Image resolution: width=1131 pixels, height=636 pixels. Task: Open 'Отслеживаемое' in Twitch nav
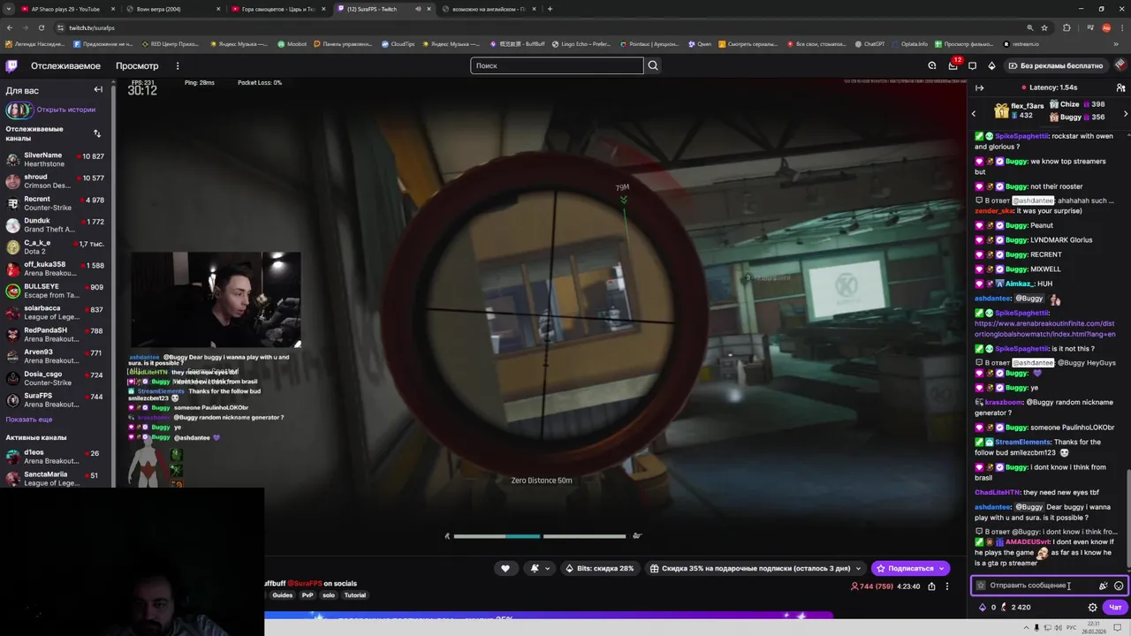click(65, 65)
